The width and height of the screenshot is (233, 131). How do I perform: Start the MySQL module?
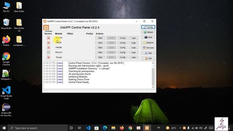tap(100, 43)
